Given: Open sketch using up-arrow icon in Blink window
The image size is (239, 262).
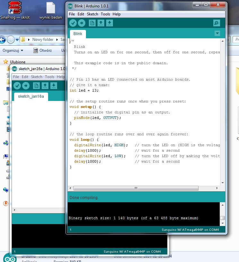Looking at the screenshot, I should [x=101, y=23].
